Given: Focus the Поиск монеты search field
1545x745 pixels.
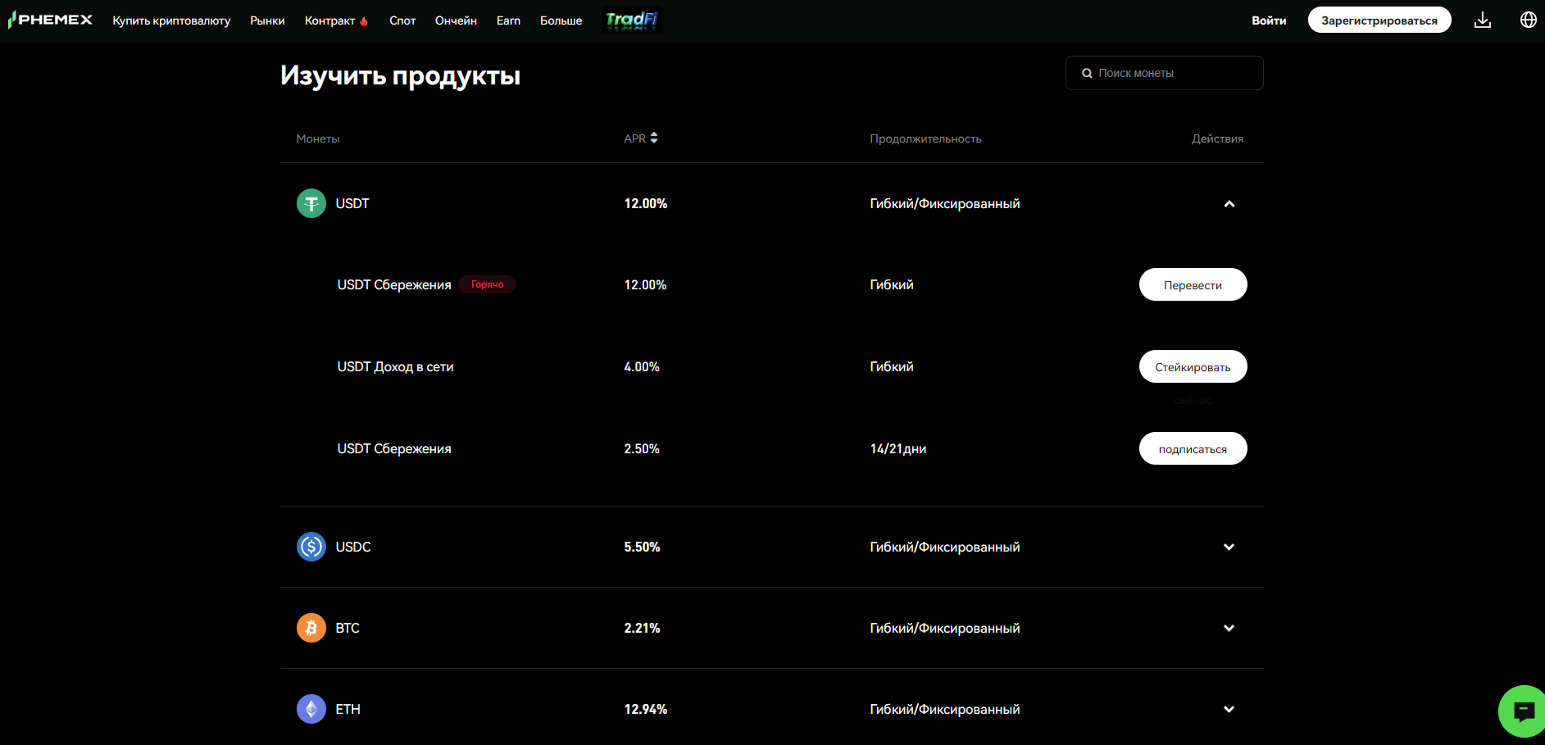Looking at the screenshot, I should pos(1164,73).
